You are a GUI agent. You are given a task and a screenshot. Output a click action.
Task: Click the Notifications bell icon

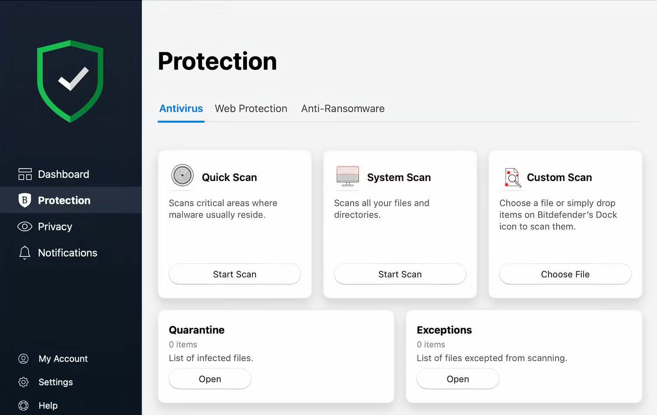point(25,253)
